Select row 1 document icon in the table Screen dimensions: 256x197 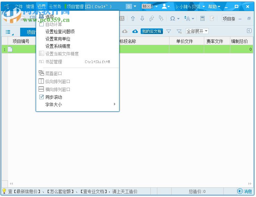click(10, 49)
